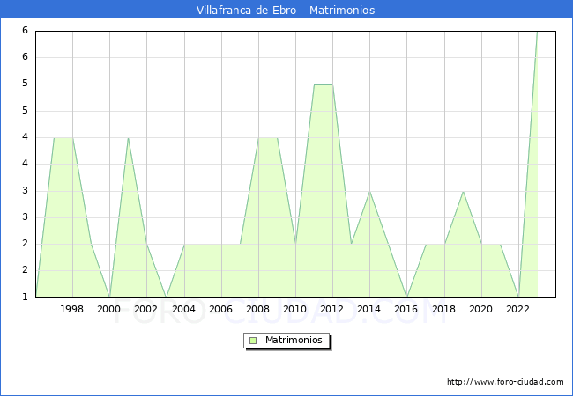Click the 2001 peak data point
Image resolution: width=573 pixels, height=396 pixels.
[x=128, y=138]
